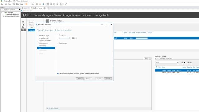199x112 pixels.
Task: Click the Take Snapshot clock icon
Action: click(37, 4)
